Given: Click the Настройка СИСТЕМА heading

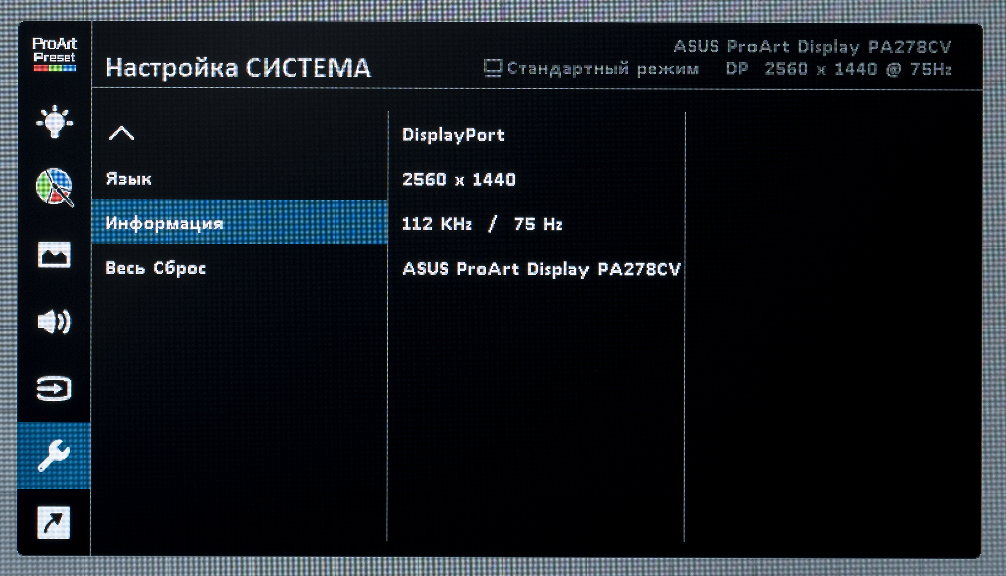Looking at the screenshot, I should pyautogui.click(x=238, y=68).
